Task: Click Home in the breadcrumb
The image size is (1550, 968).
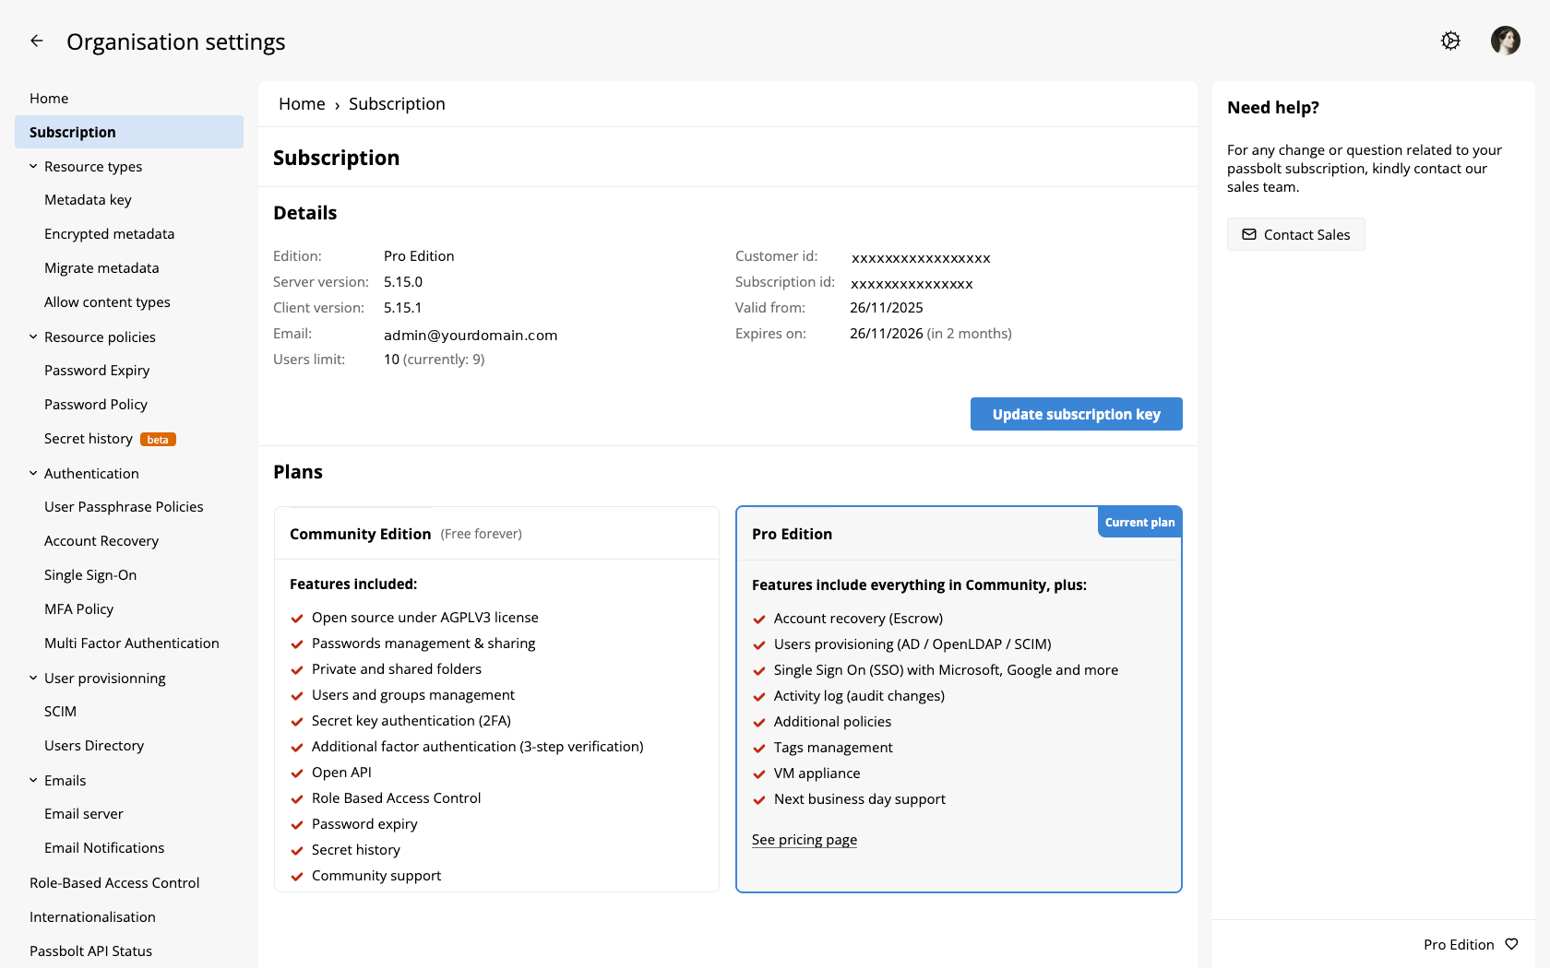Action: [x=302, y=104]
